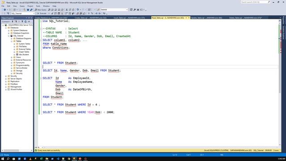Open the Window menu
Screen dimensions: 286x161
pyautogui.click(x=46, y=6)
